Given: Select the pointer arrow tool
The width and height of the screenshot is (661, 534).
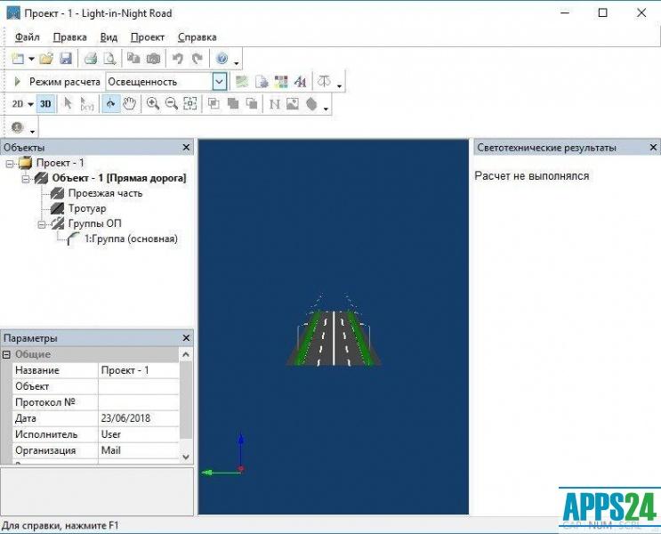Looking at the screenshot, I should pyautogui.click(x=68, y=104).
